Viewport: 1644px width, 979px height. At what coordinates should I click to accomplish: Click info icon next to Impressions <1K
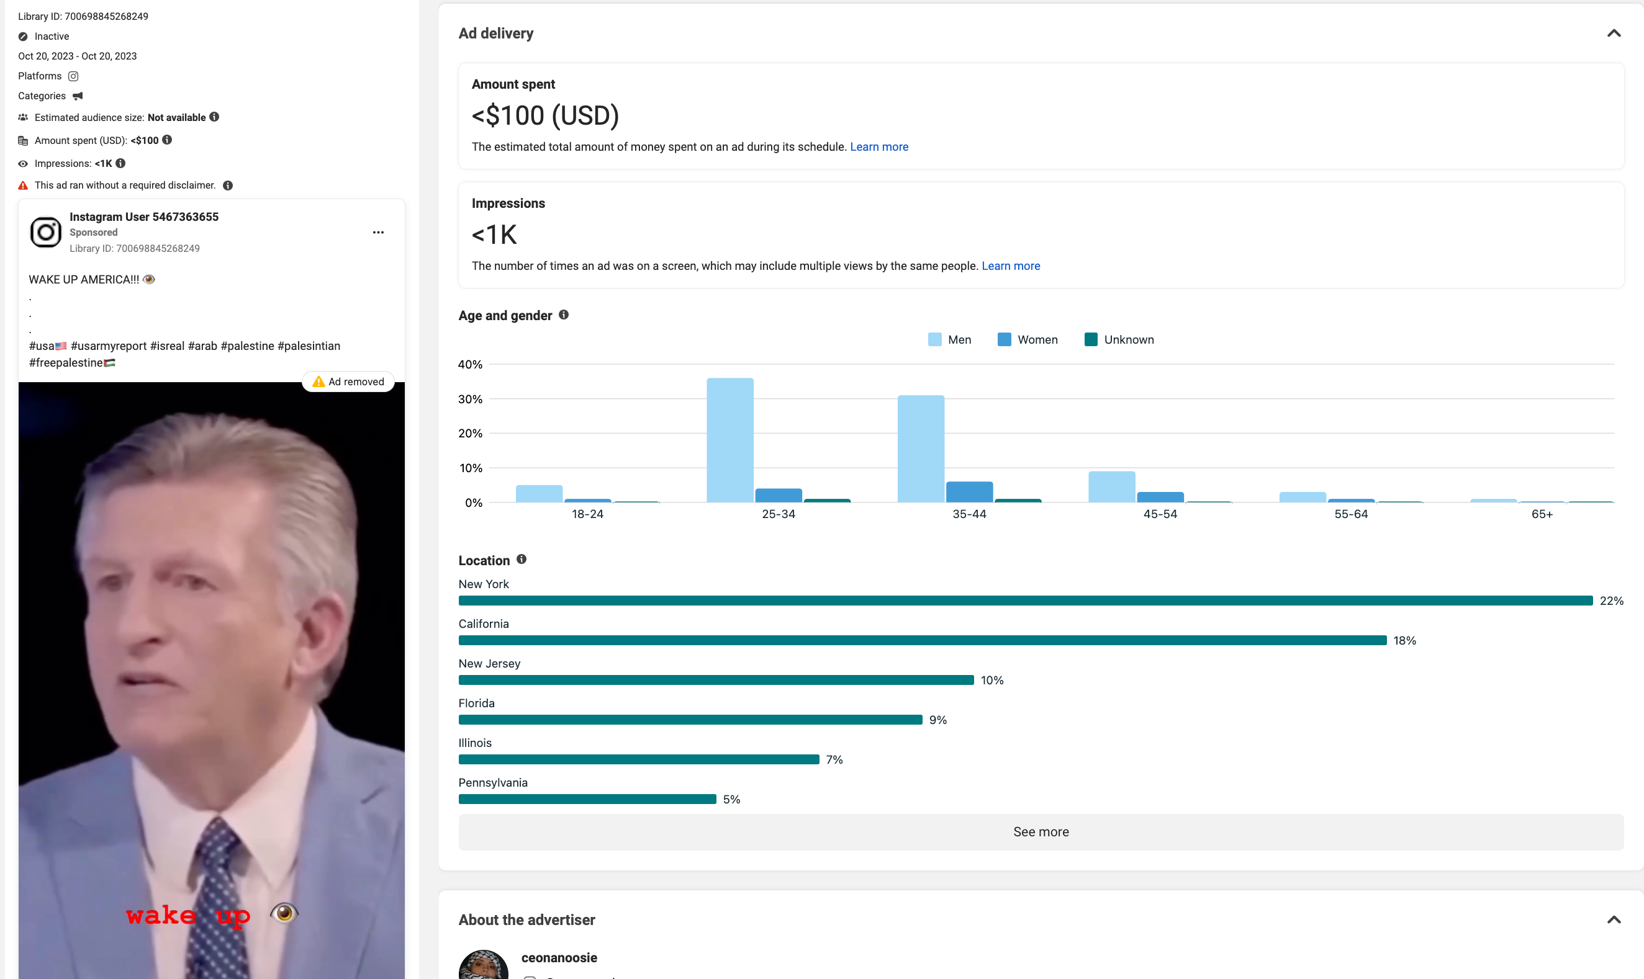(x=120, y=163)
